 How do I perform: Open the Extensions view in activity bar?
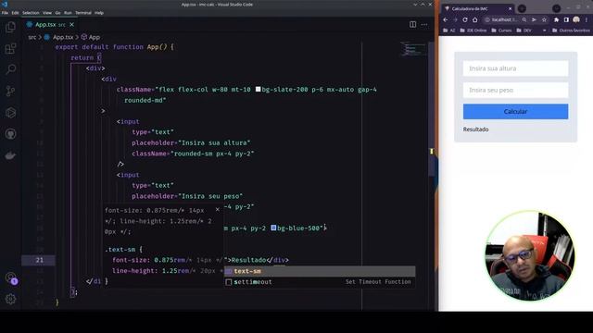[10, 48]
